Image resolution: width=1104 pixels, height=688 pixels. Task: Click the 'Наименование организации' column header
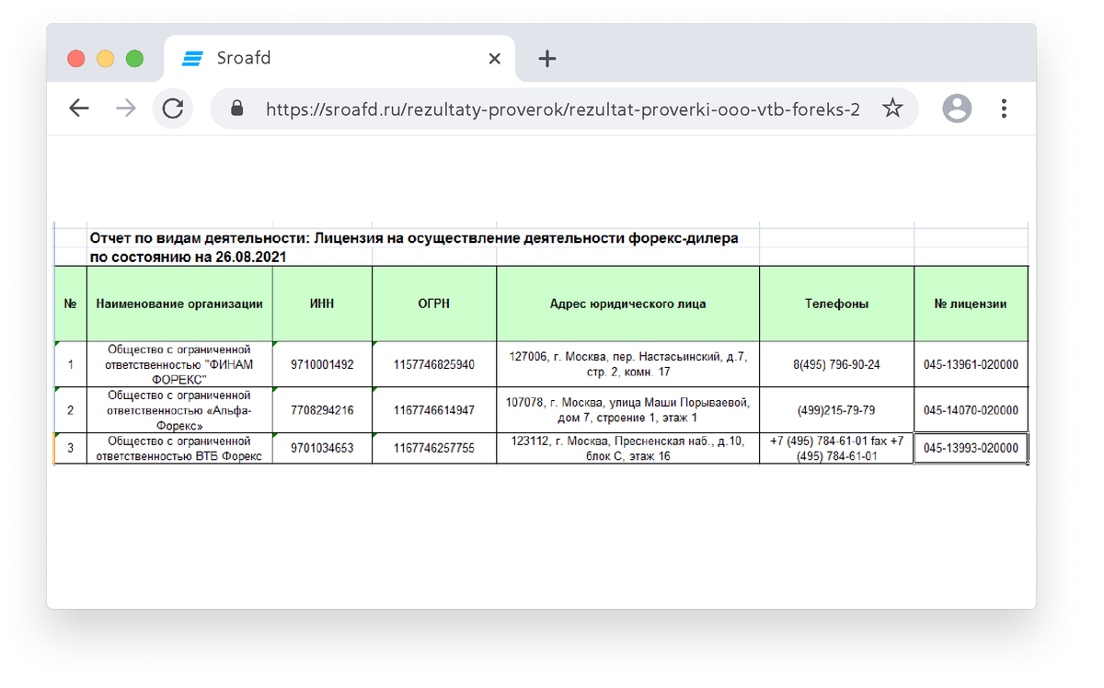[179, 304]
